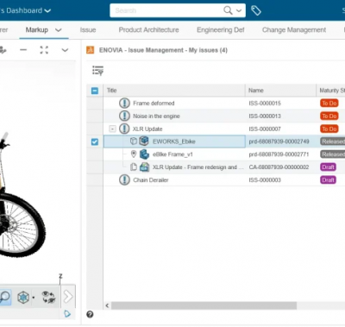
Task: Click the cube outline icon in EWORKS_Ebike row
Action: [x=134, y=141]
